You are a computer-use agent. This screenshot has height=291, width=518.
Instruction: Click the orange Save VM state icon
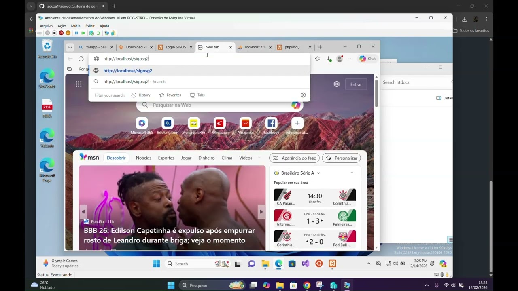(x=68, y=33)
